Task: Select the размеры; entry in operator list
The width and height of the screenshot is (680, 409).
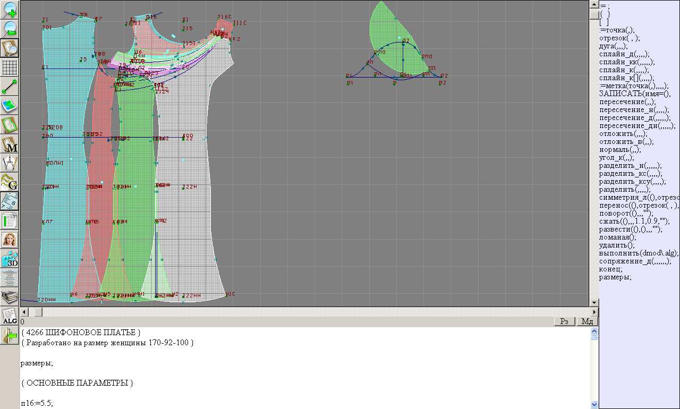Action: click(615, 277)
